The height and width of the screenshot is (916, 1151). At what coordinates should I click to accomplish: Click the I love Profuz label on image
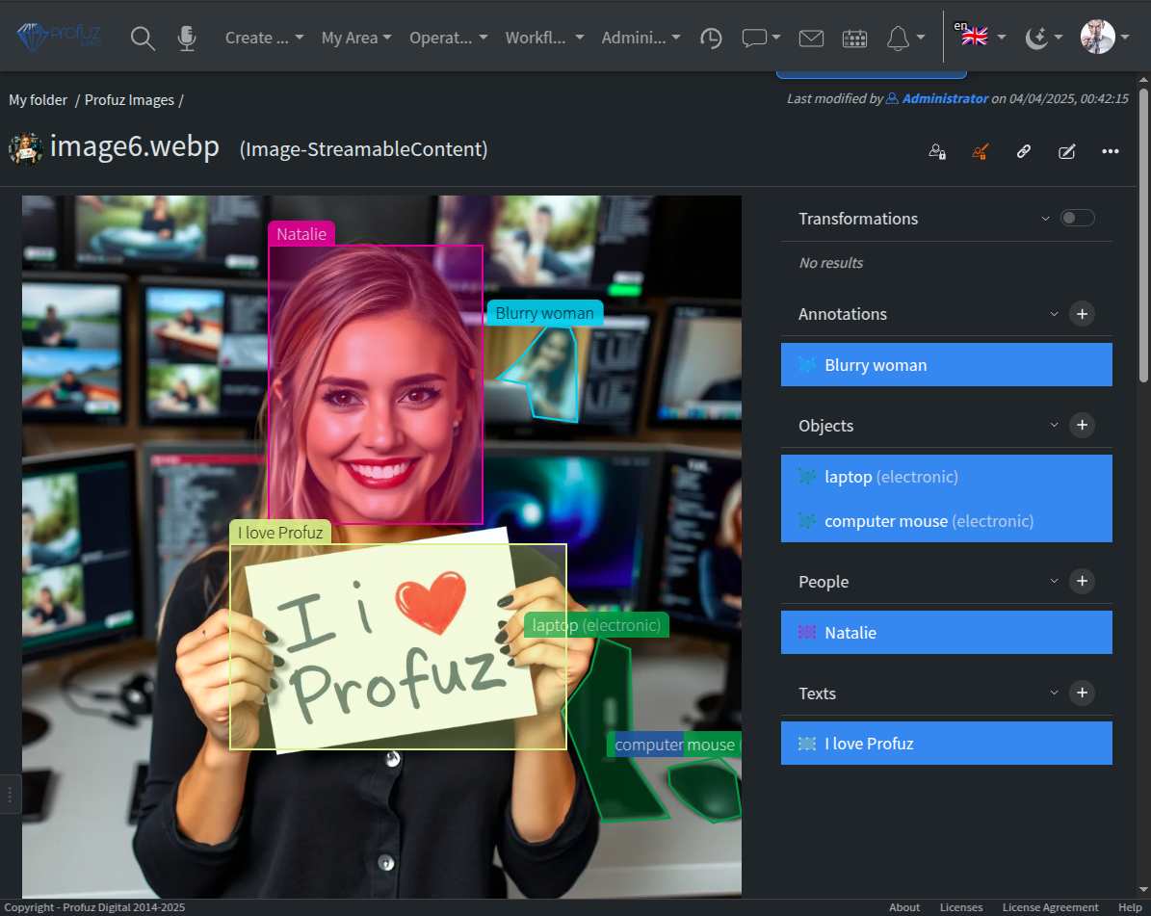[x=280, y=533]
